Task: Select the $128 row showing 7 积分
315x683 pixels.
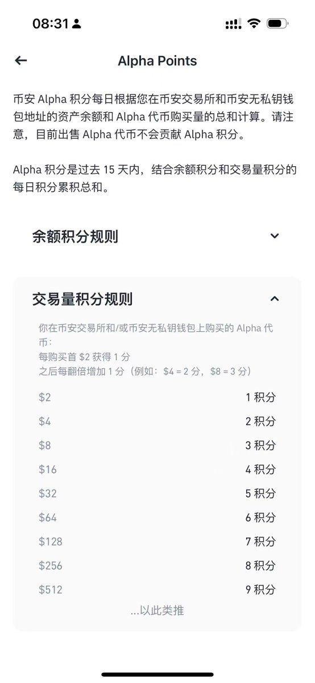Action: point(157,541)
